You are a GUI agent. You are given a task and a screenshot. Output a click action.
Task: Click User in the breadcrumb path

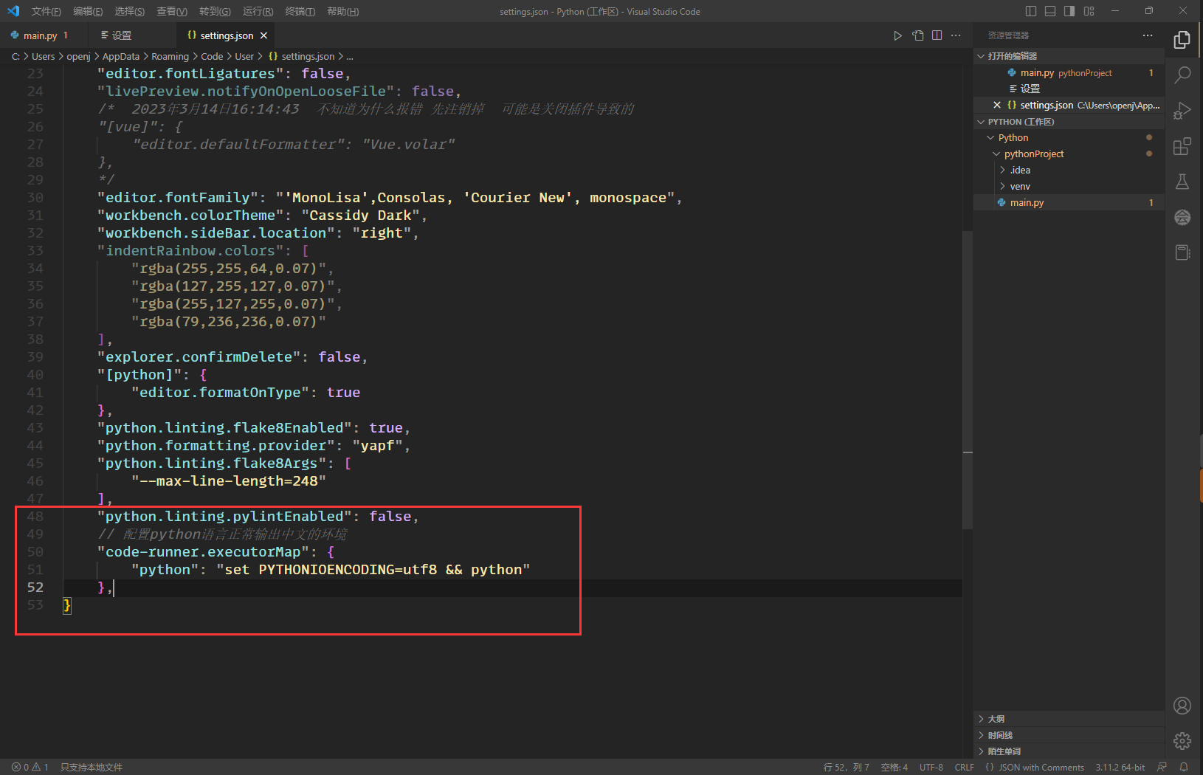coord(244,56)
